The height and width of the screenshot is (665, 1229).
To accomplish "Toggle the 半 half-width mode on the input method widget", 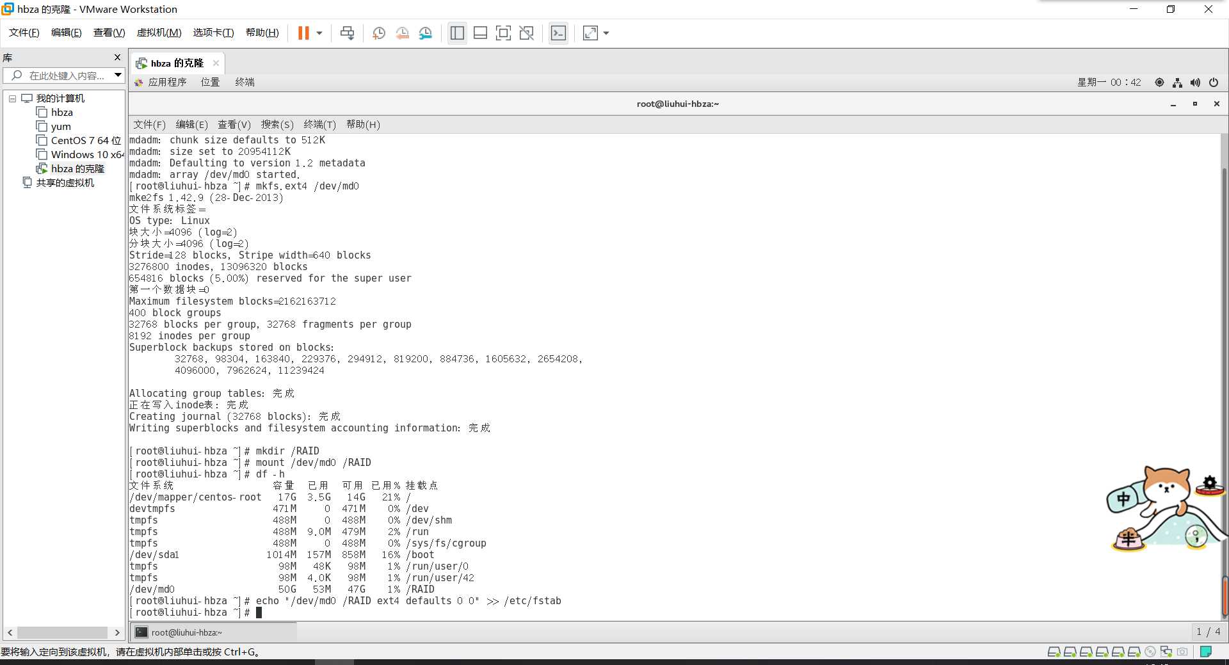I will coord(1129,539).
